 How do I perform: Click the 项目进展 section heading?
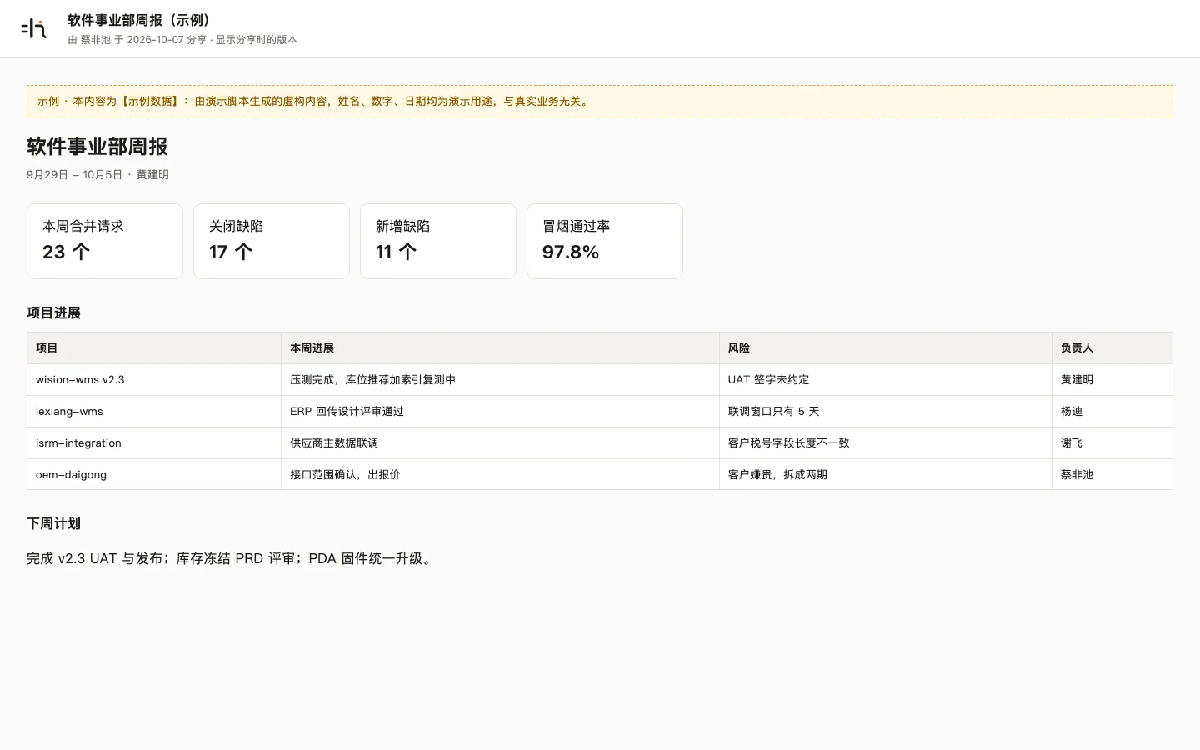click(x=54, y=313)
